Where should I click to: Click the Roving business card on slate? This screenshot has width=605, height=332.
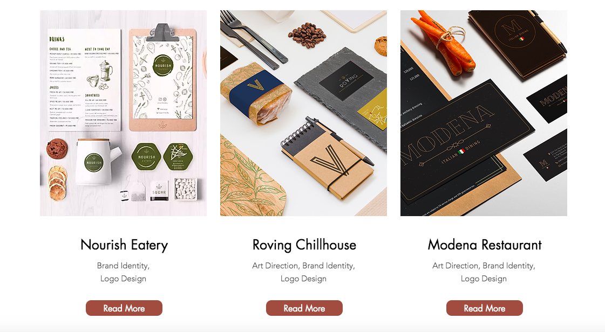point(346,80)
